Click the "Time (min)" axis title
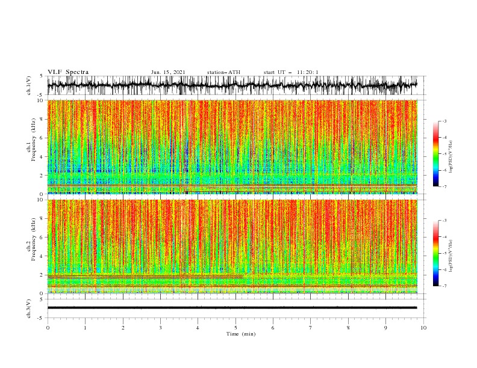This screenshot has height=368, width=477. [x=241, y=334]
